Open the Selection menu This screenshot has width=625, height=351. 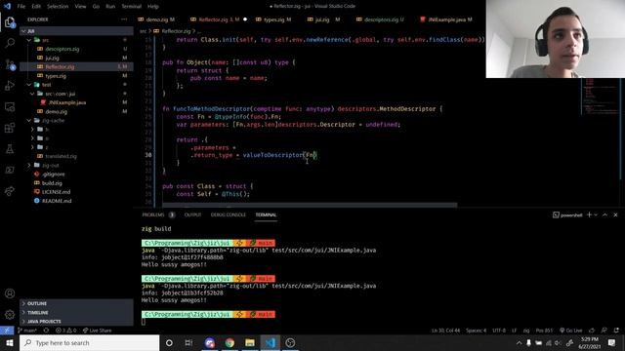(x=58, y=7)
